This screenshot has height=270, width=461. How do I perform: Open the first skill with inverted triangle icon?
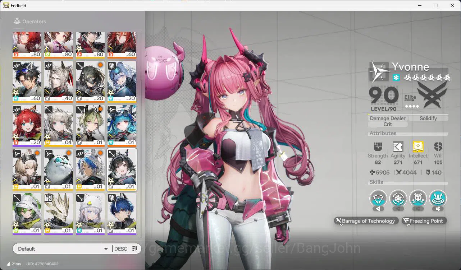pos(378,198)
